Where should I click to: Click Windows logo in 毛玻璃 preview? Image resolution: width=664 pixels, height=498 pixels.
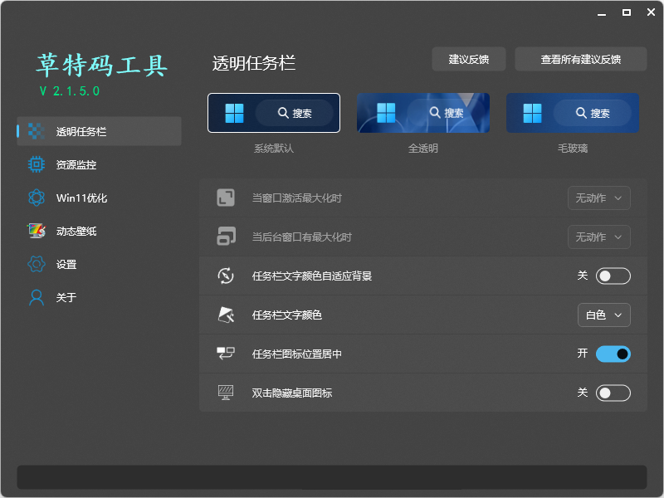point(532,113)
